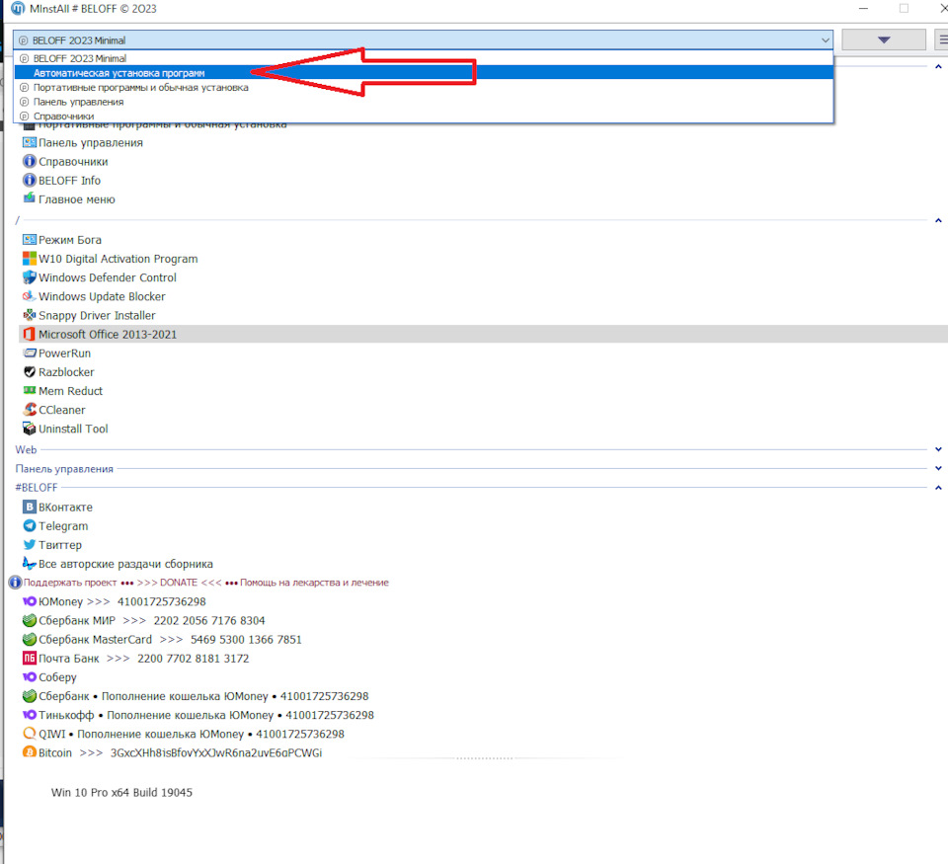This screenshot has height=864, width=948.
Task: Click the Панель управления list icon
Action: [29, 143]
